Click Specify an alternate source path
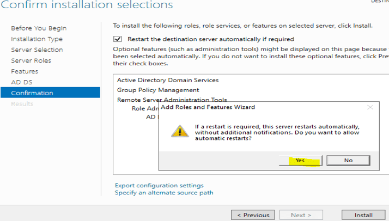Image resolution: width=389 pixels, height=221 pixels. click(164, 193)
